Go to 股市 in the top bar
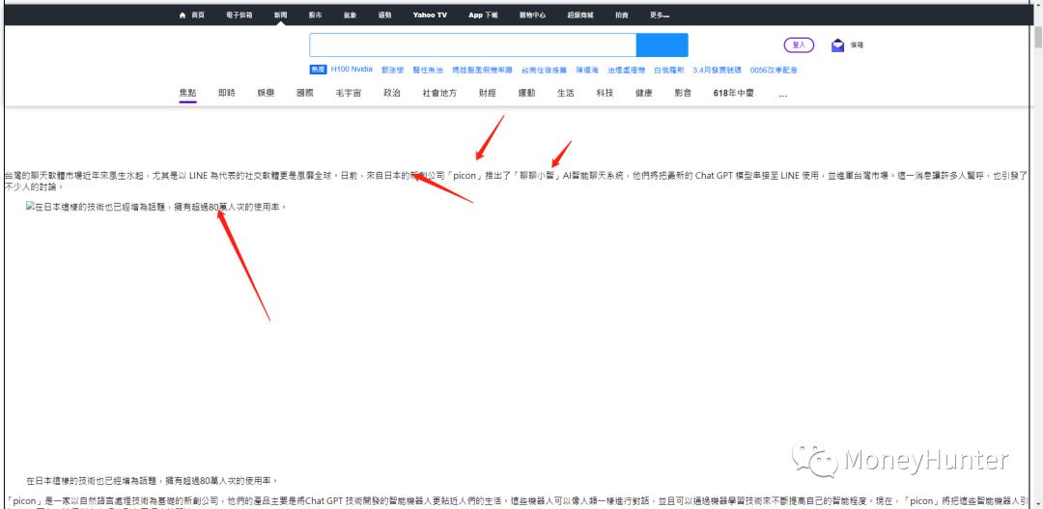 pyautogui.click(x=315, y=15)
